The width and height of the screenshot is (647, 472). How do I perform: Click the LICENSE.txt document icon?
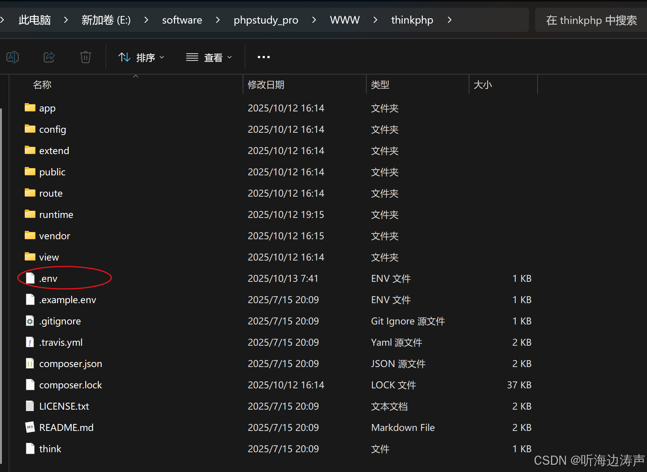tap(30, 406)
